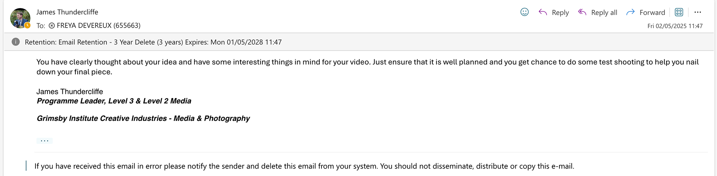Image resolution: width=717 pixels, height=176 pixels.
Task: Forward this email to someone
Action: pos(646,12)
